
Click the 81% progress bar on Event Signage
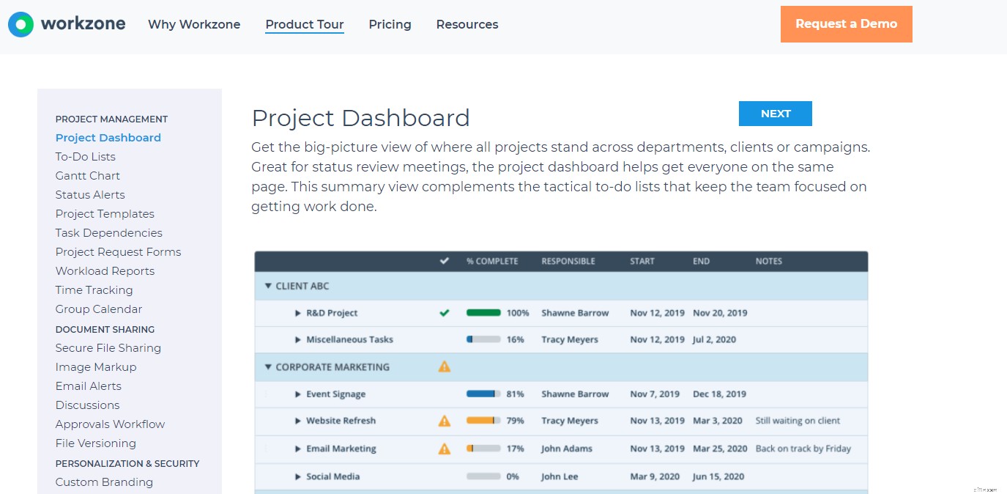pos(483,394)
